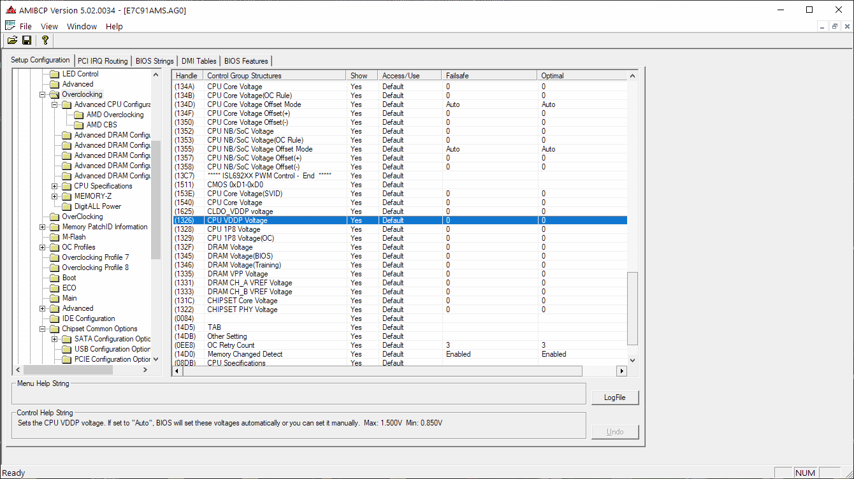854x479 pixels.
Task: Click the CPU Specifications folder icon in tree
Action: [67, 186]
